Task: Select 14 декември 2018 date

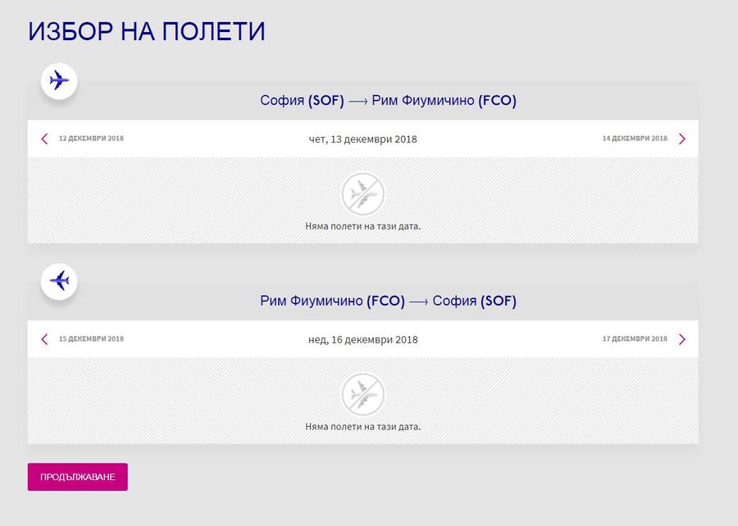Action: [x=635, y=138]
